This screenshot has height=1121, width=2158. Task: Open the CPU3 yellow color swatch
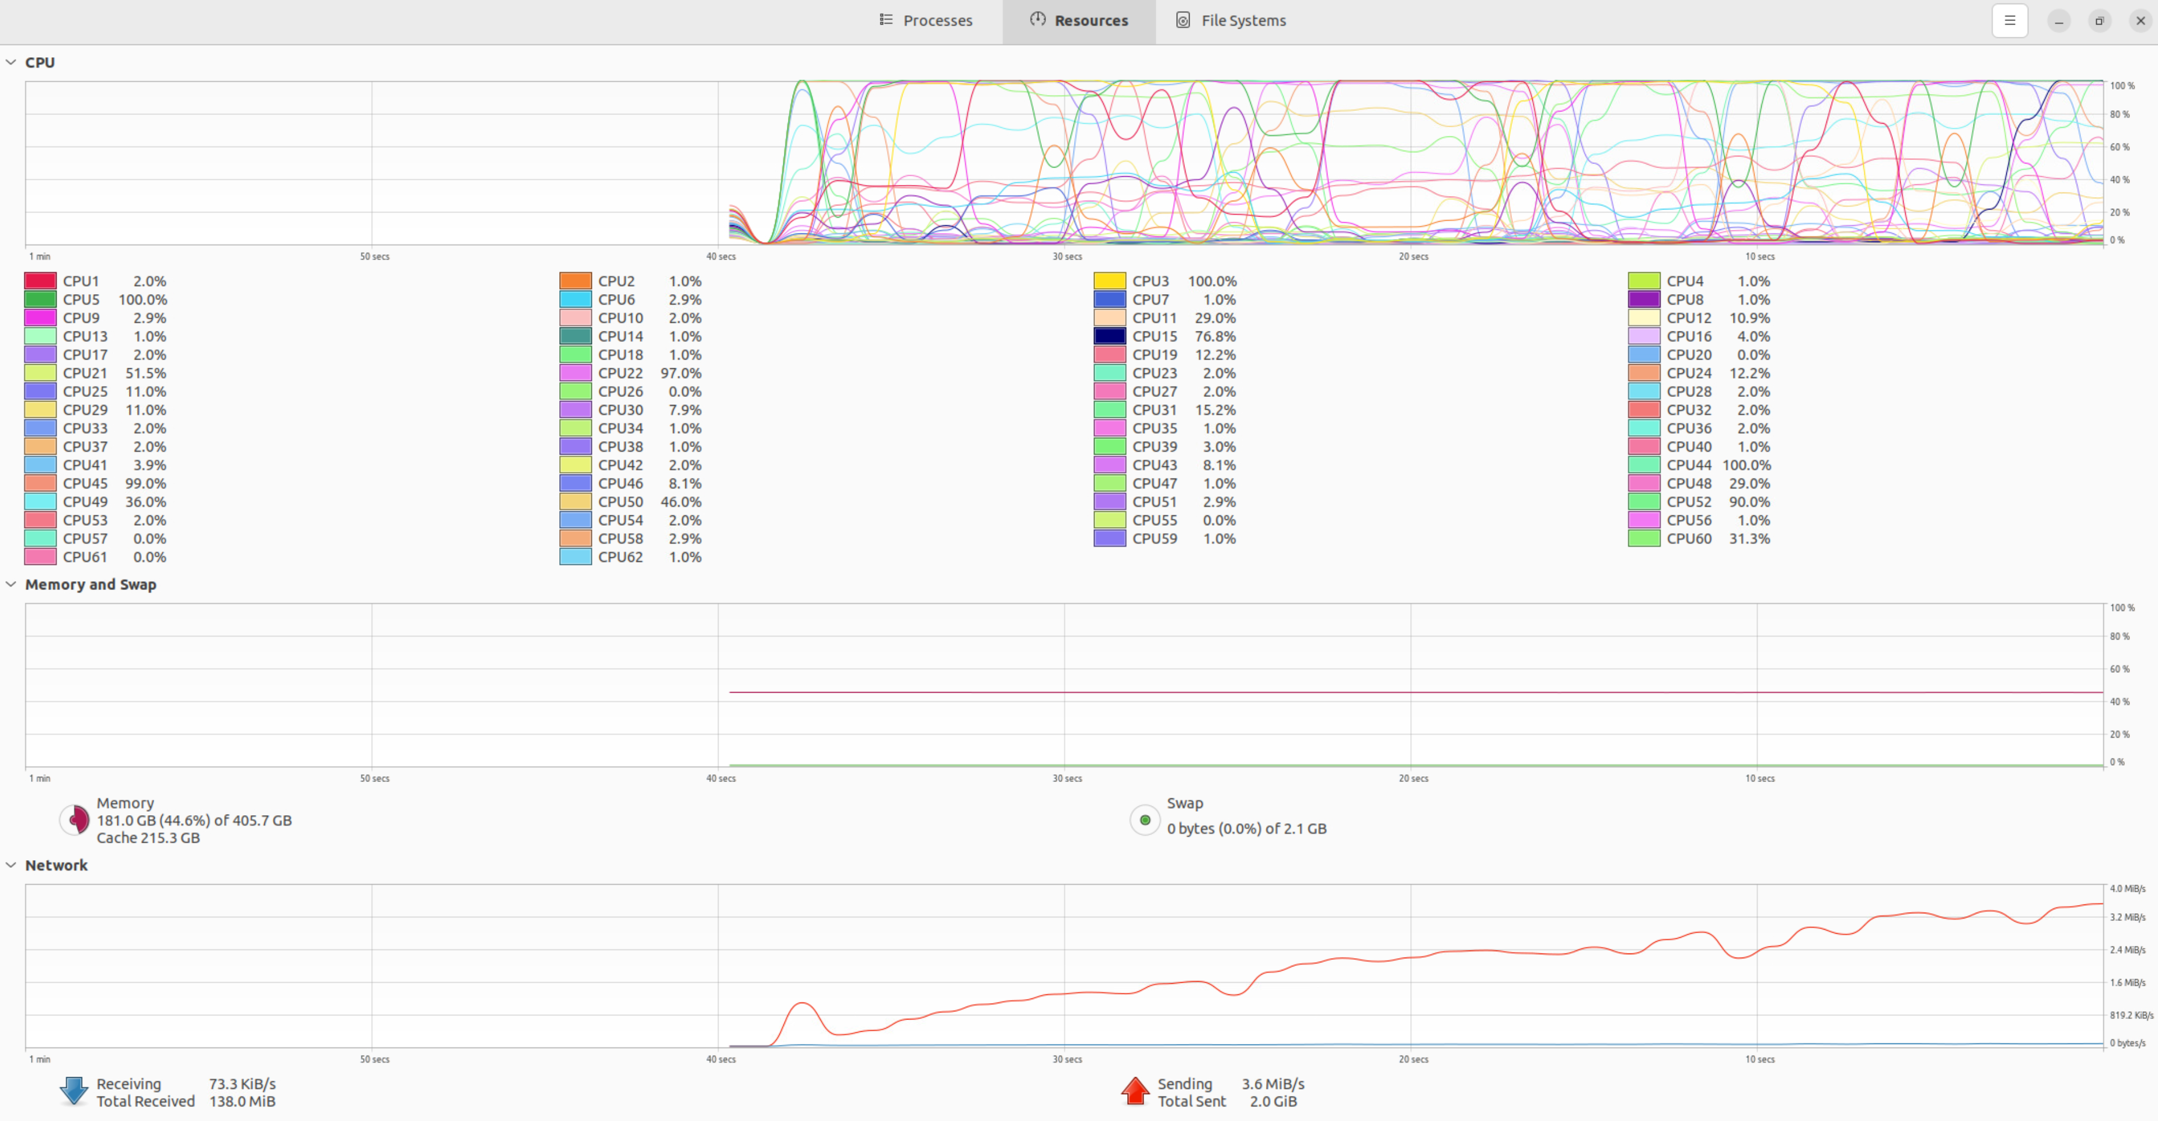pyautogui.click(x=1109, y=281)
